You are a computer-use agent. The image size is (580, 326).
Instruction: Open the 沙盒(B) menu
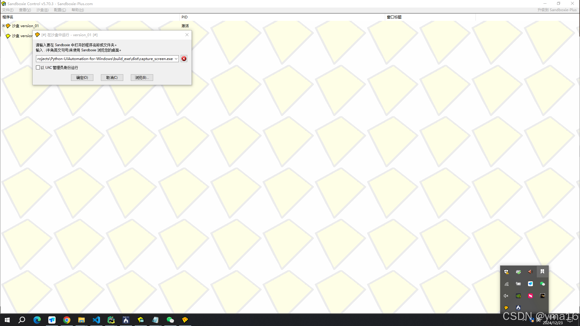click(42, 10)
